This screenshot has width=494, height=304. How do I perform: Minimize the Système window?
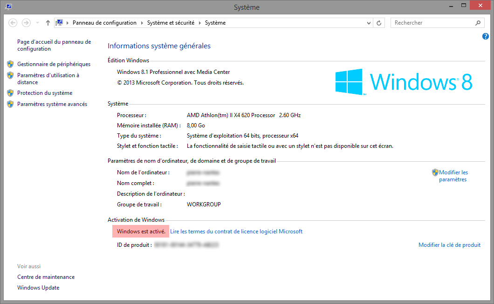pyautogui.click(x=451, y=6)
